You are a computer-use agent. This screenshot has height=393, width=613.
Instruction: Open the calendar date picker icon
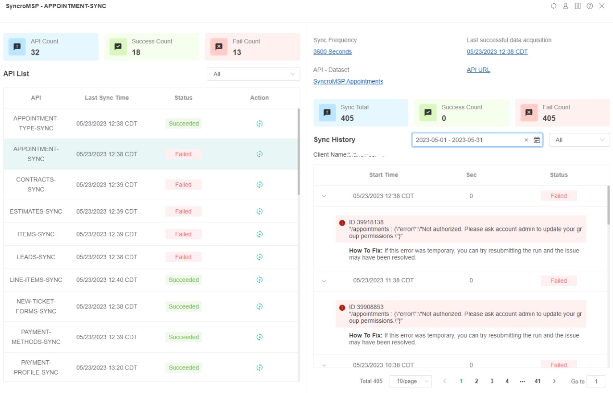click(x=537, y=140)
